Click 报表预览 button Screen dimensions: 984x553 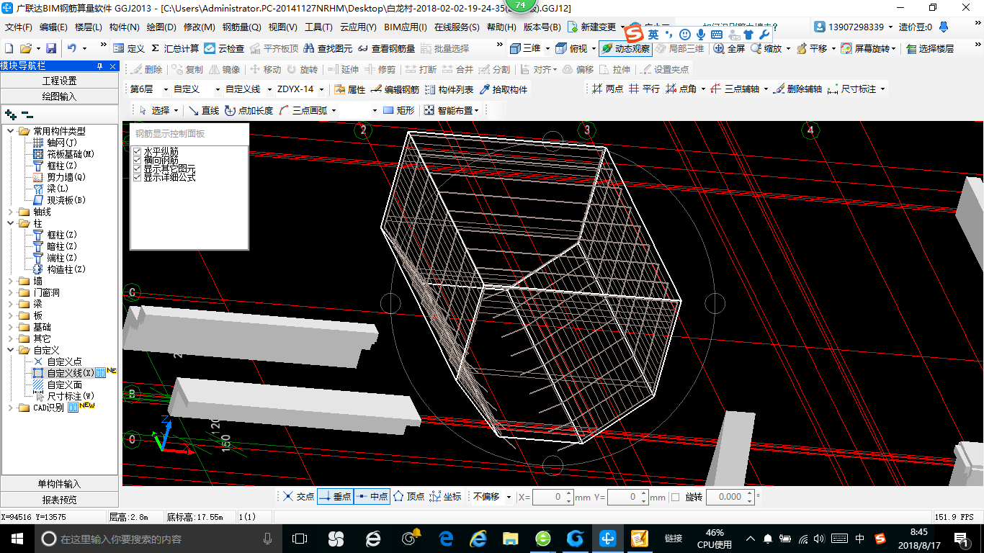click(60, 500)
